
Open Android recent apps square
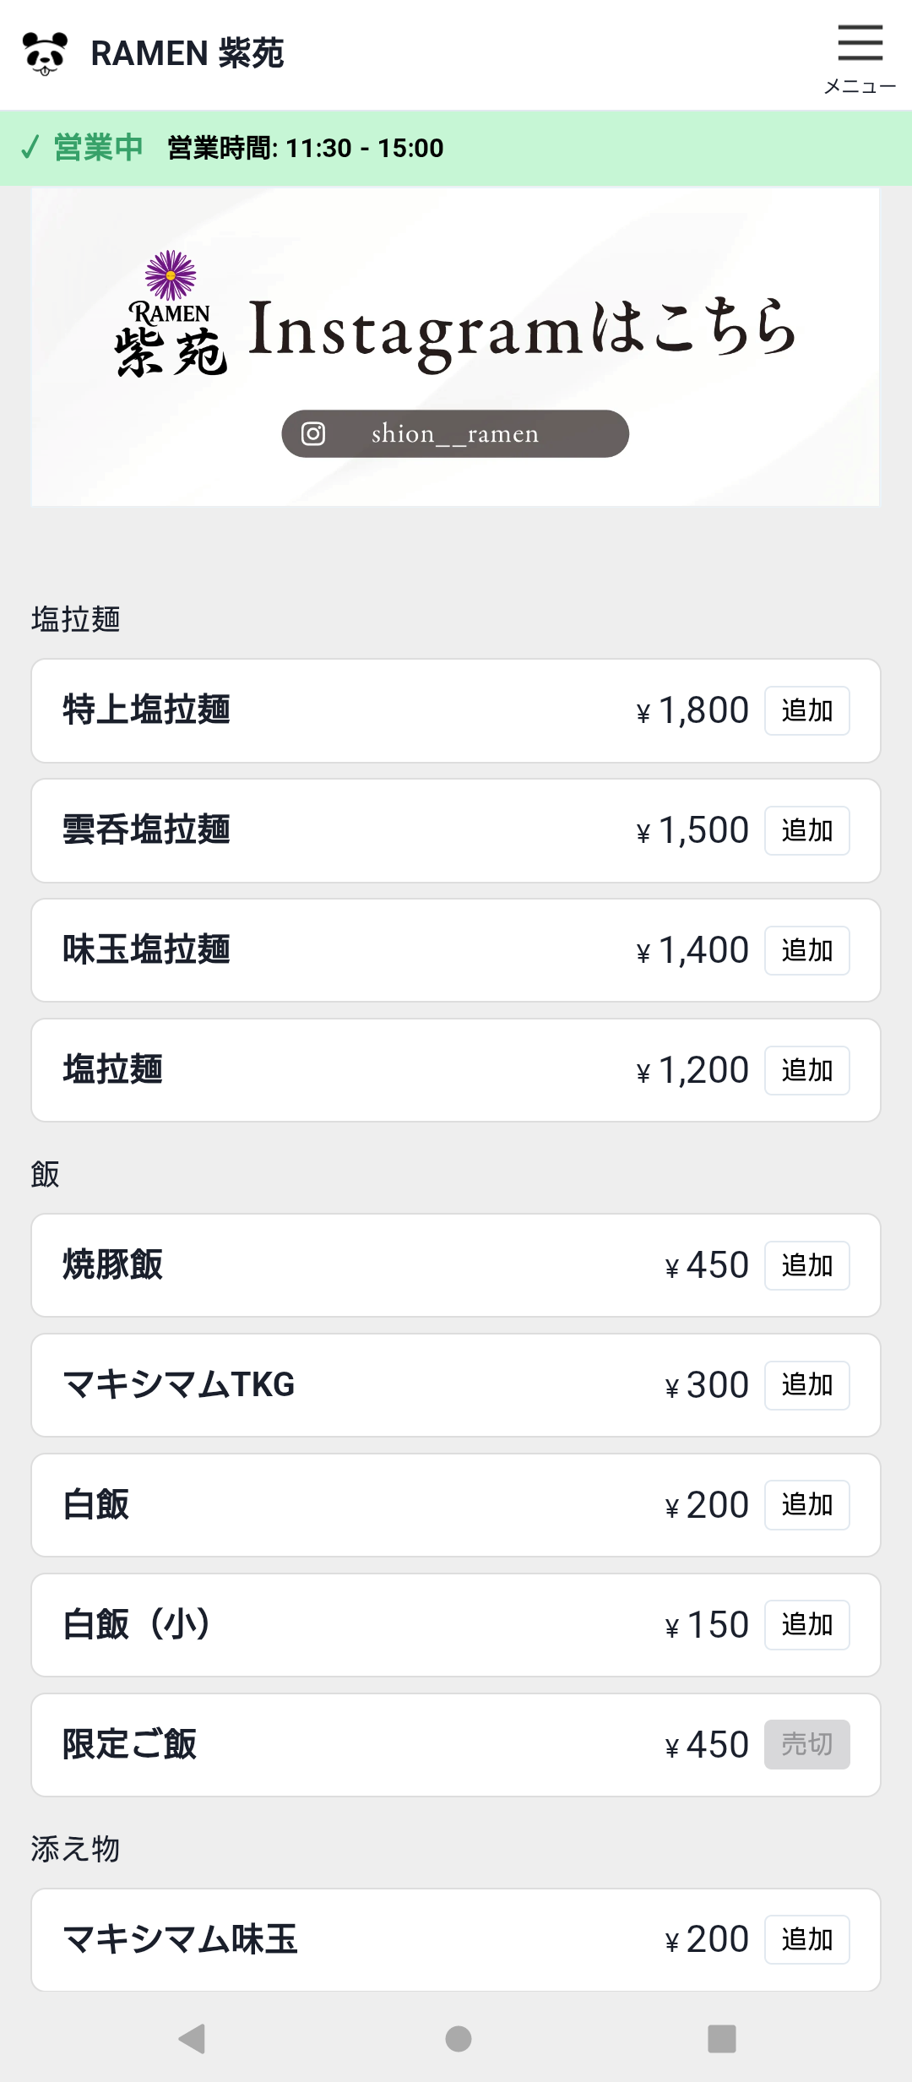tap(721, 2038)
